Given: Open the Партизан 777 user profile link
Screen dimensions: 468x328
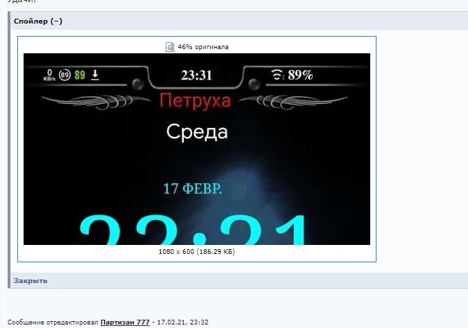Looking at the screenshot, I should click(125, 322).
